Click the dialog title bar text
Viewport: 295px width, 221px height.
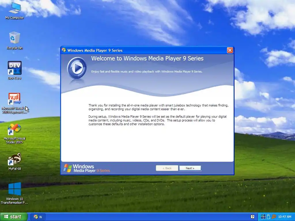(95, 50)
